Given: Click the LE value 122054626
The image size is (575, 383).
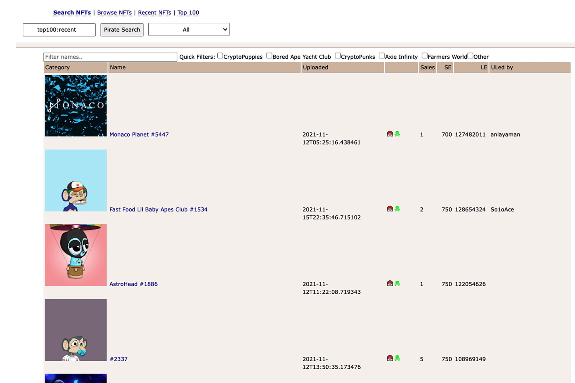Looking at the screenshot, I should click(470, 284).
